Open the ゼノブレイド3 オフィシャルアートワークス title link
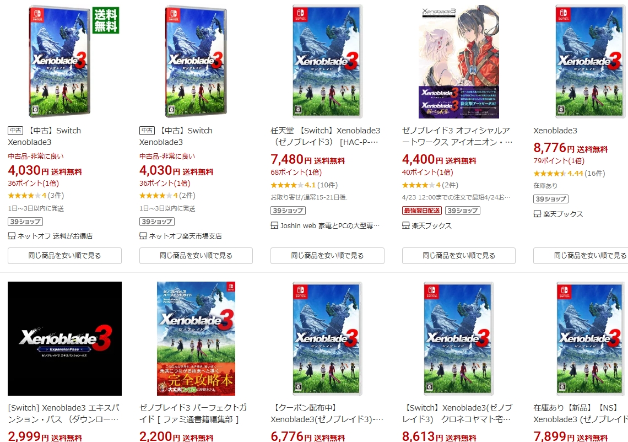This screenshot has width=628, height=442. click(x=457, y=136)
